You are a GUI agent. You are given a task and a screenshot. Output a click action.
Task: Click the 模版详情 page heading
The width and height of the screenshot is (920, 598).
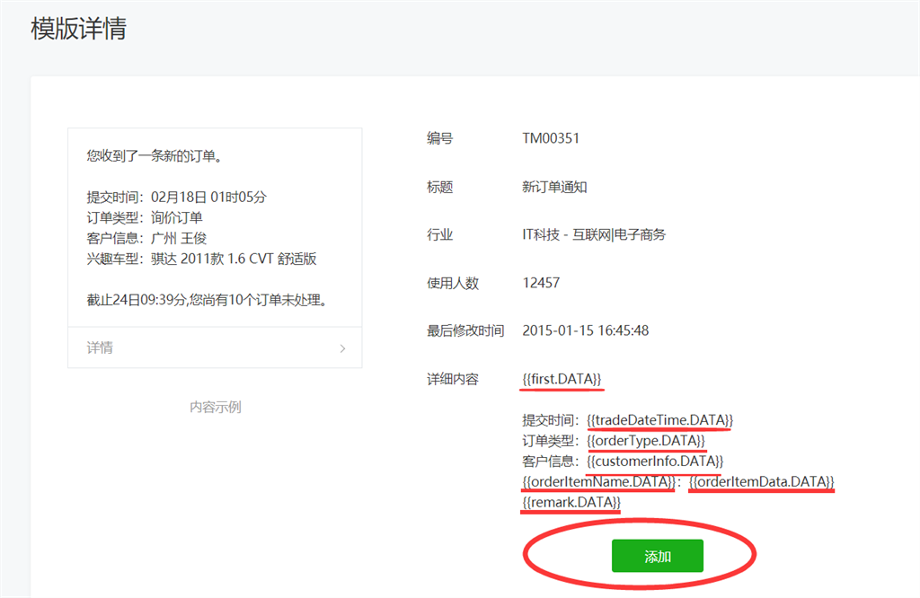click(78, 29)
